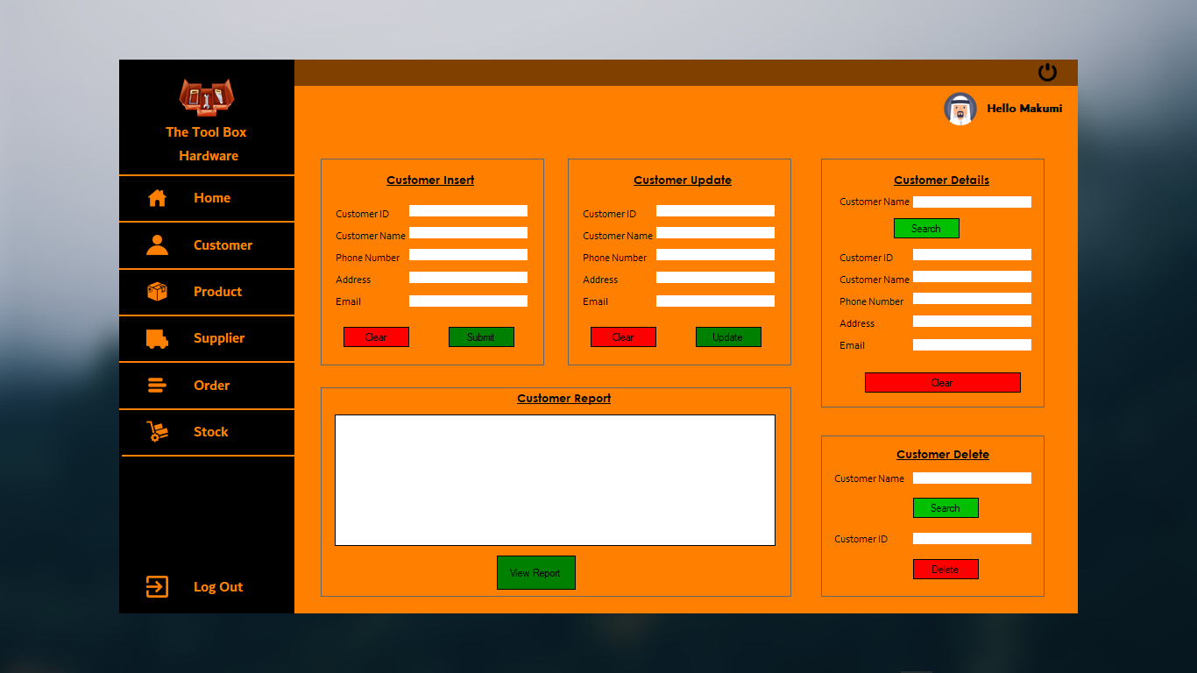Open Stock using the cart icon
Image resolution: width=1197 pixels, height=673 pixels.
tap(156, 431)
